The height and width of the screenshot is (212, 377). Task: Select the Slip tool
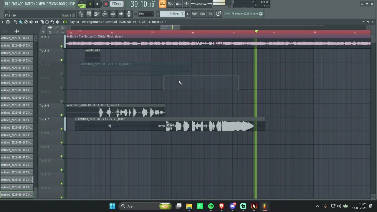tap(37, 22)
